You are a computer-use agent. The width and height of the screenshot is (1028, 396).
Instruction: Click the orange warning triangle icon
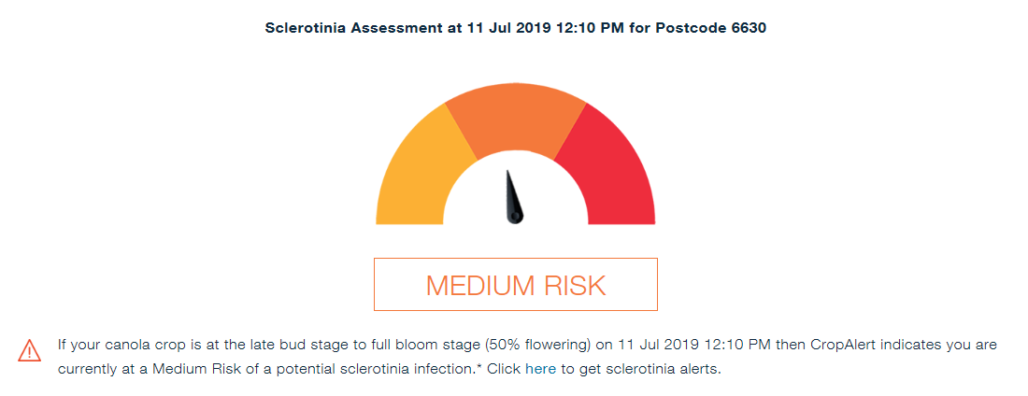pos(30,351)
